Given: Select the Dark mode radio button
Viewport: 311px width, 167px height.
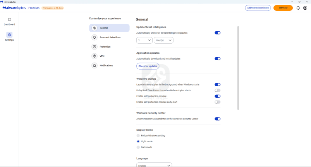Looking at the screenshot, I should coord(138,147).
